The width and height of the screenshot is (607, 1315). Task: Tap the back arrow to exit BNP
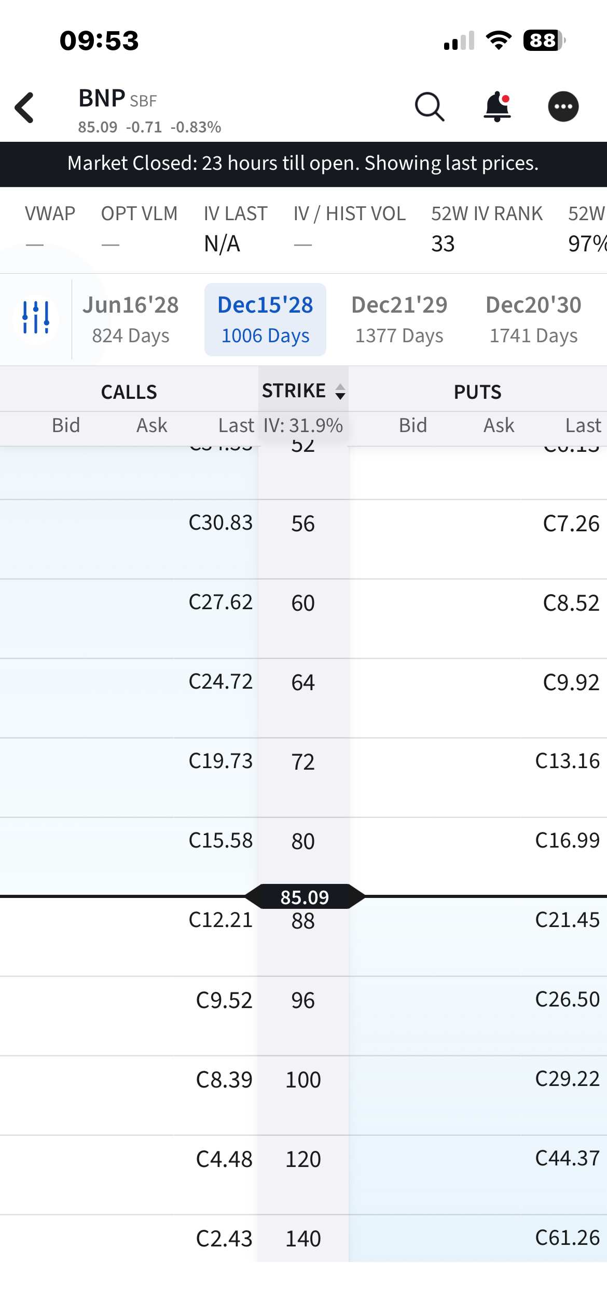(x=24, y=106)
